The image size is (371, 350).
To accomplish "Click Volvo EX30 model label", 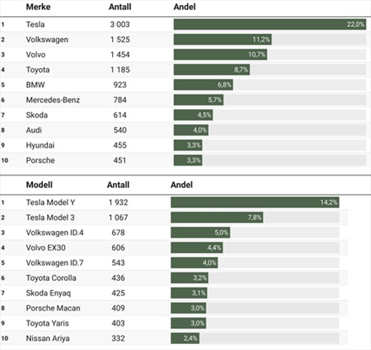I will [x=46, y=248].
